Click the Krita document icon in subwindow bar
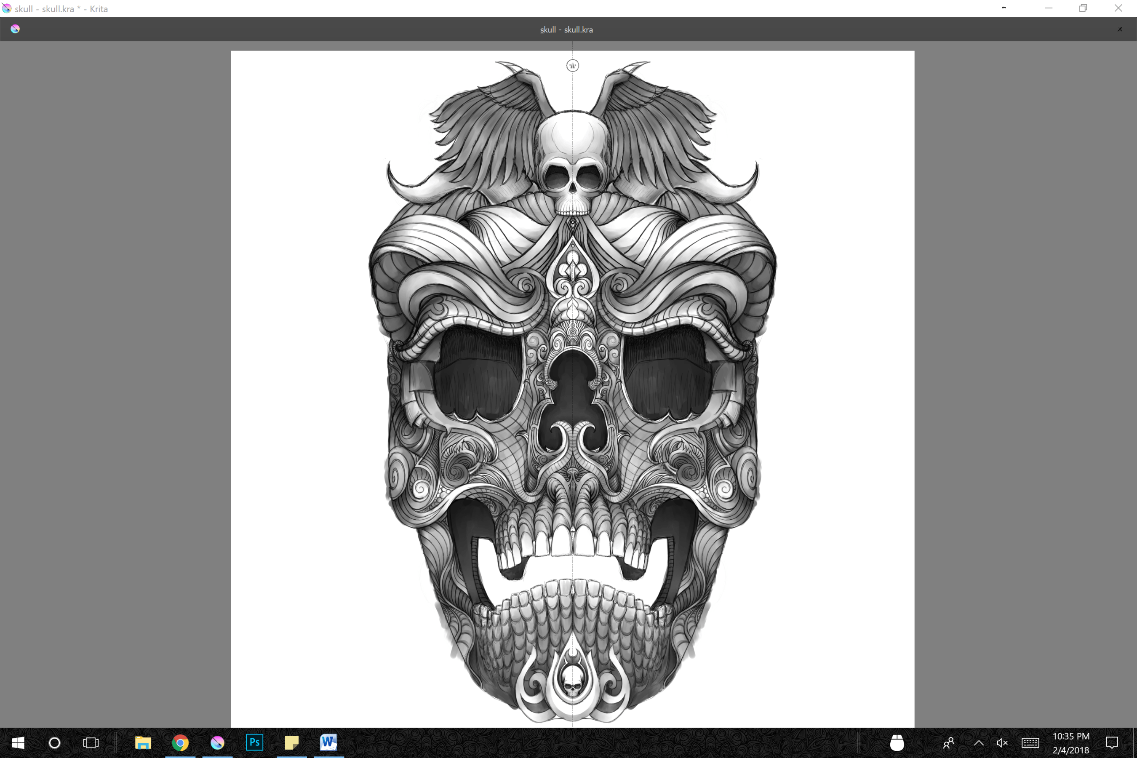This screenshot has width=1137, height=758. click(15, 29)
